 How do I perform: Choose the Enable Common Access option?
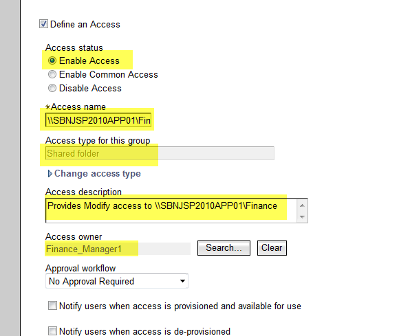(52, 74)
